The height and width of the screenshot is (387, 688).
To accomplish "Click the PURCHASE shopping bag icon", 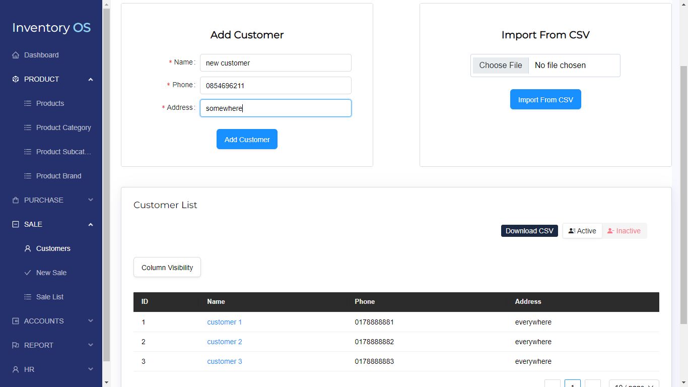I will pos(16,200).
